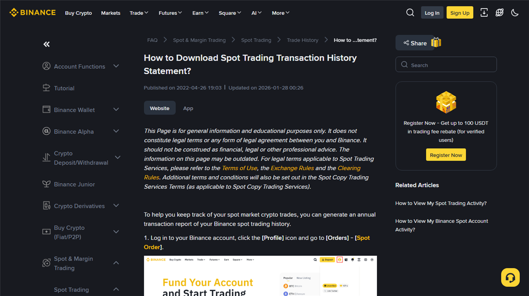Click the Binance logo

pyautogui.click(x=33, y=12)
